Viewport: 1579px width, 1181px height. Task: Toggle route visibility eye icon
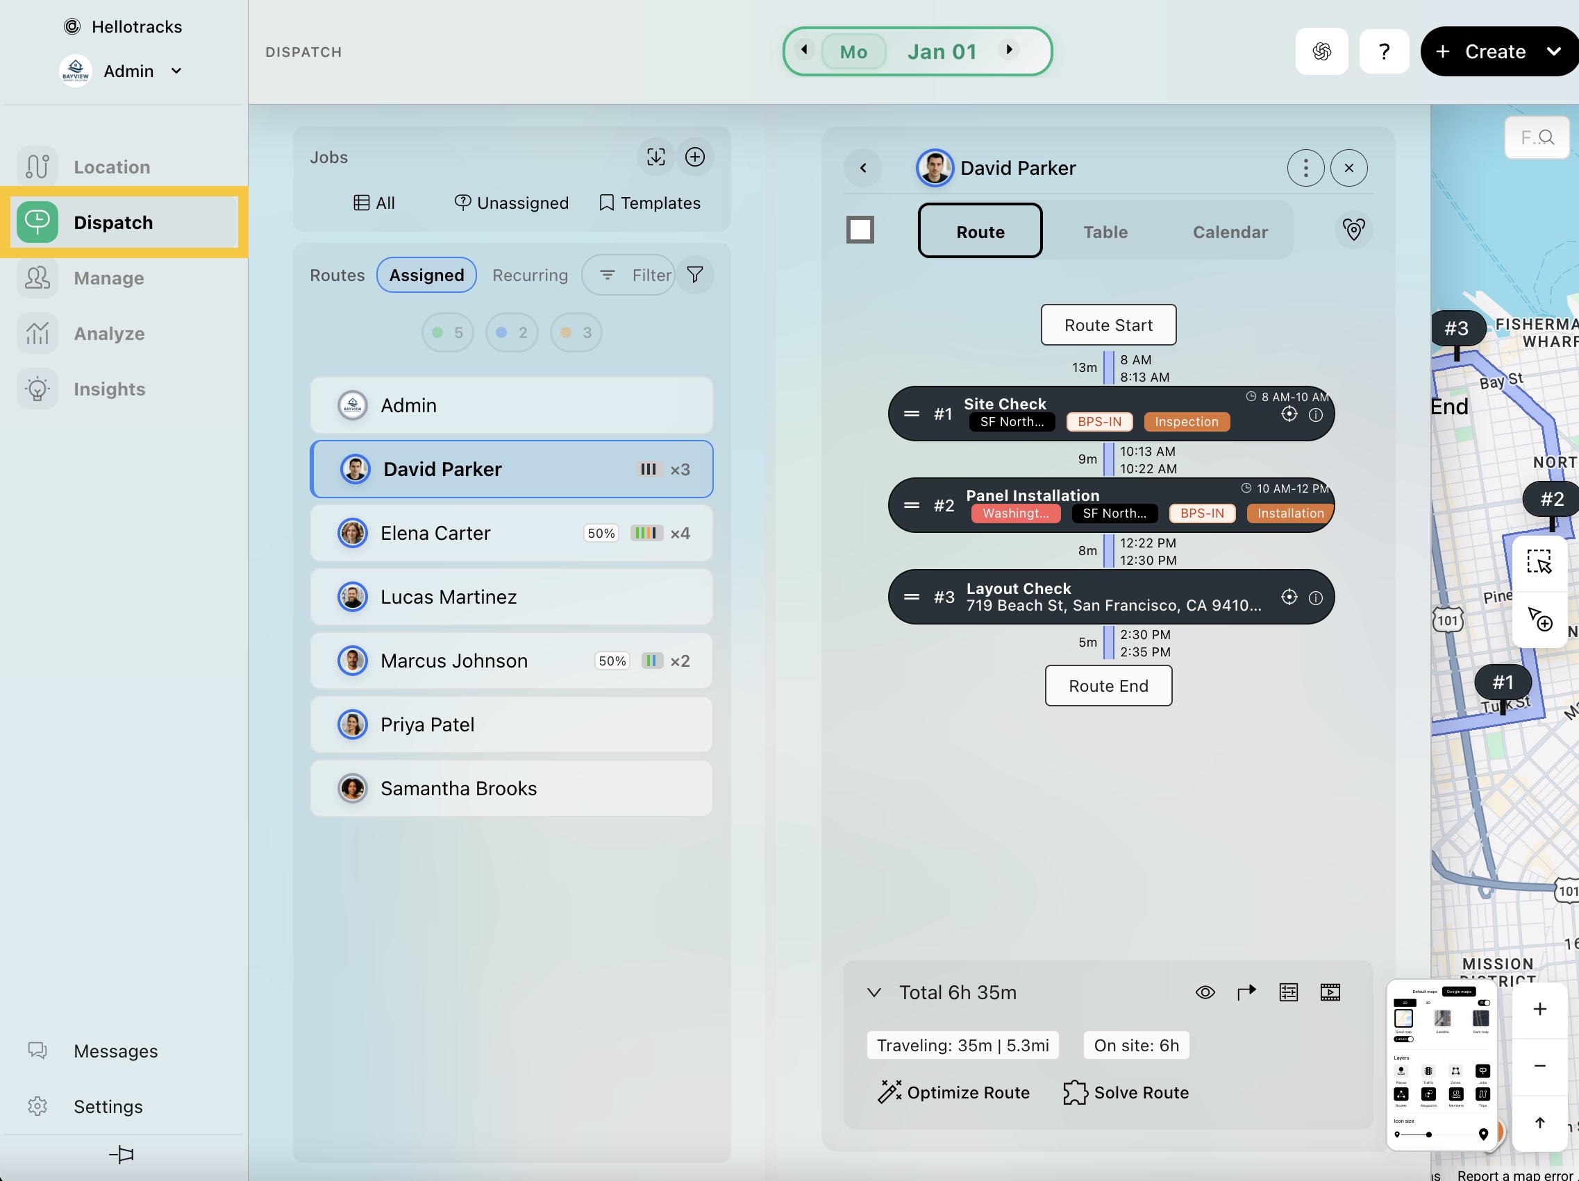click(x=1205, y=992)
